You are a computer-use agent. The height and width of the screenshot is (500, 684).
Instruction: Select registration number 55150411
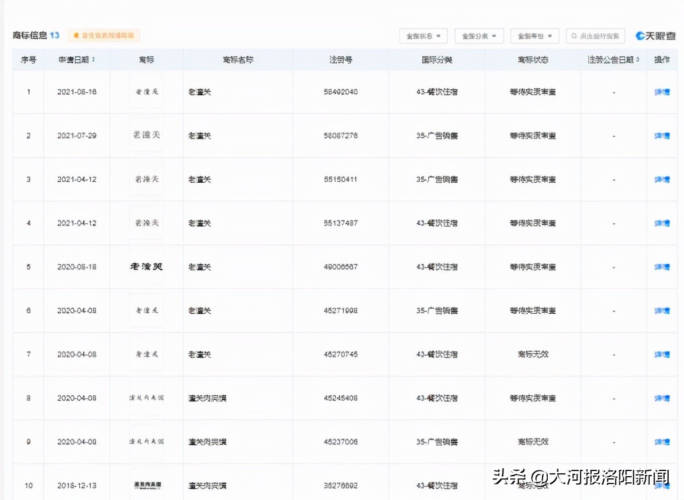[x=341, y=179]
